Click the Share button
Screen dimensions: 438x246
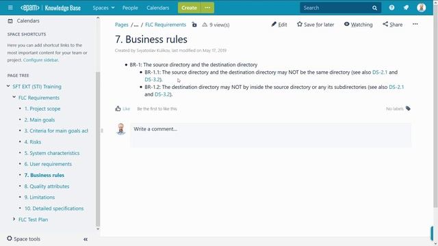(392, 25)
